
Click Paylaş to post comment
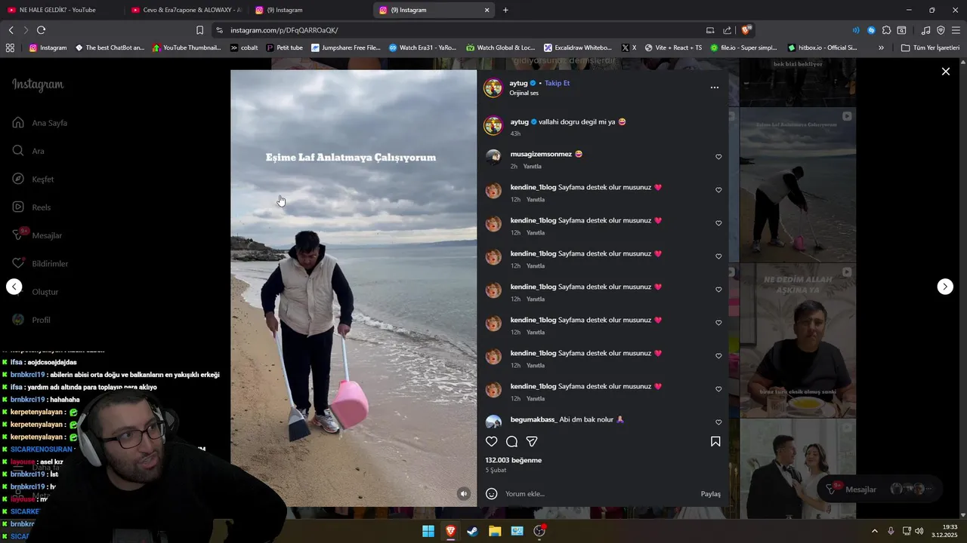(x=711, y=494)
